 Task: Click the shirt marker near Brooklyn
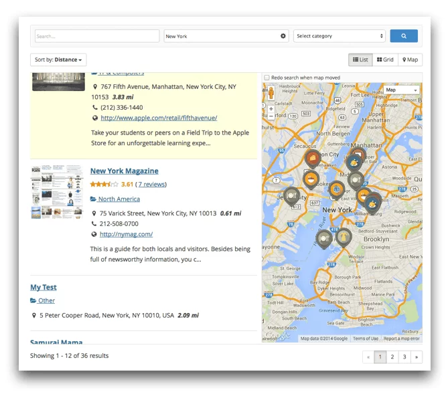(x=344, y=236)
